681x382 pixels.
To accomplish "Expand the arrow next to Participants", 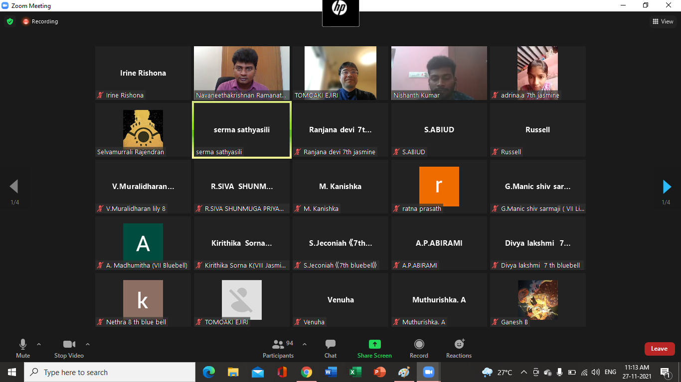I will pos(305,344).
